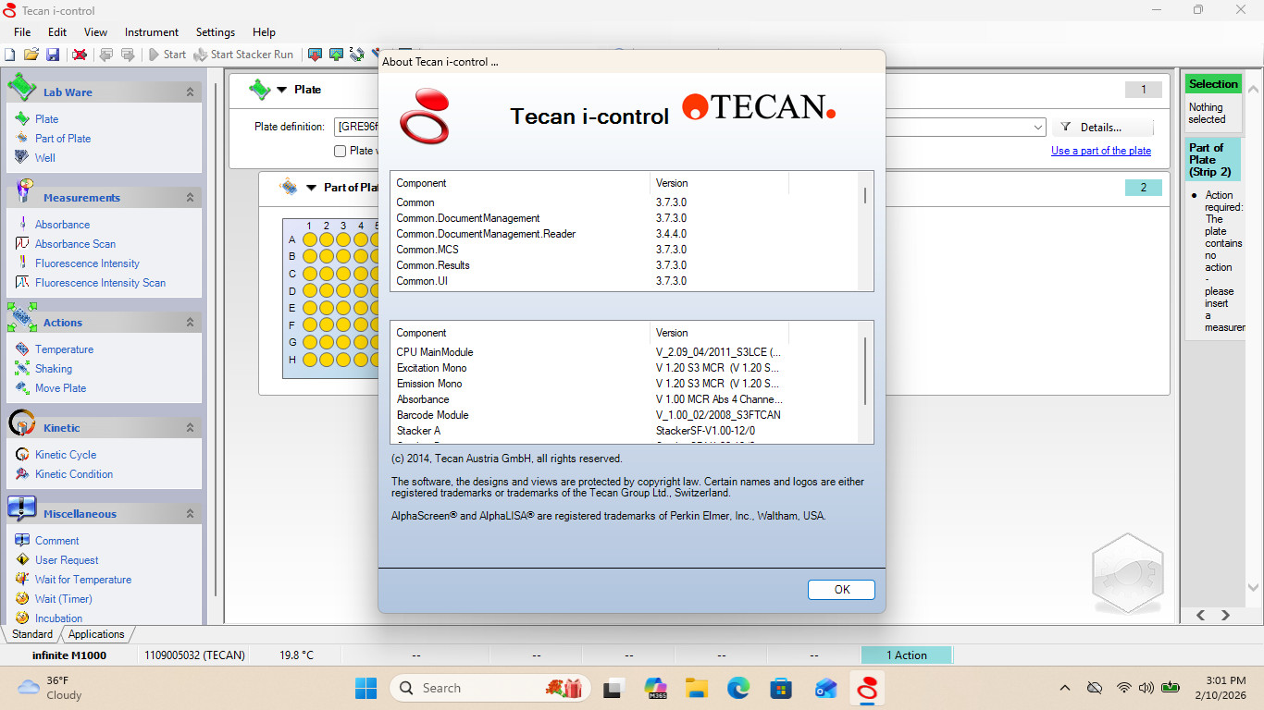1264x710 pixels.
Task: Click the left arrow in the info panel
Action: tap(1201, 616)
